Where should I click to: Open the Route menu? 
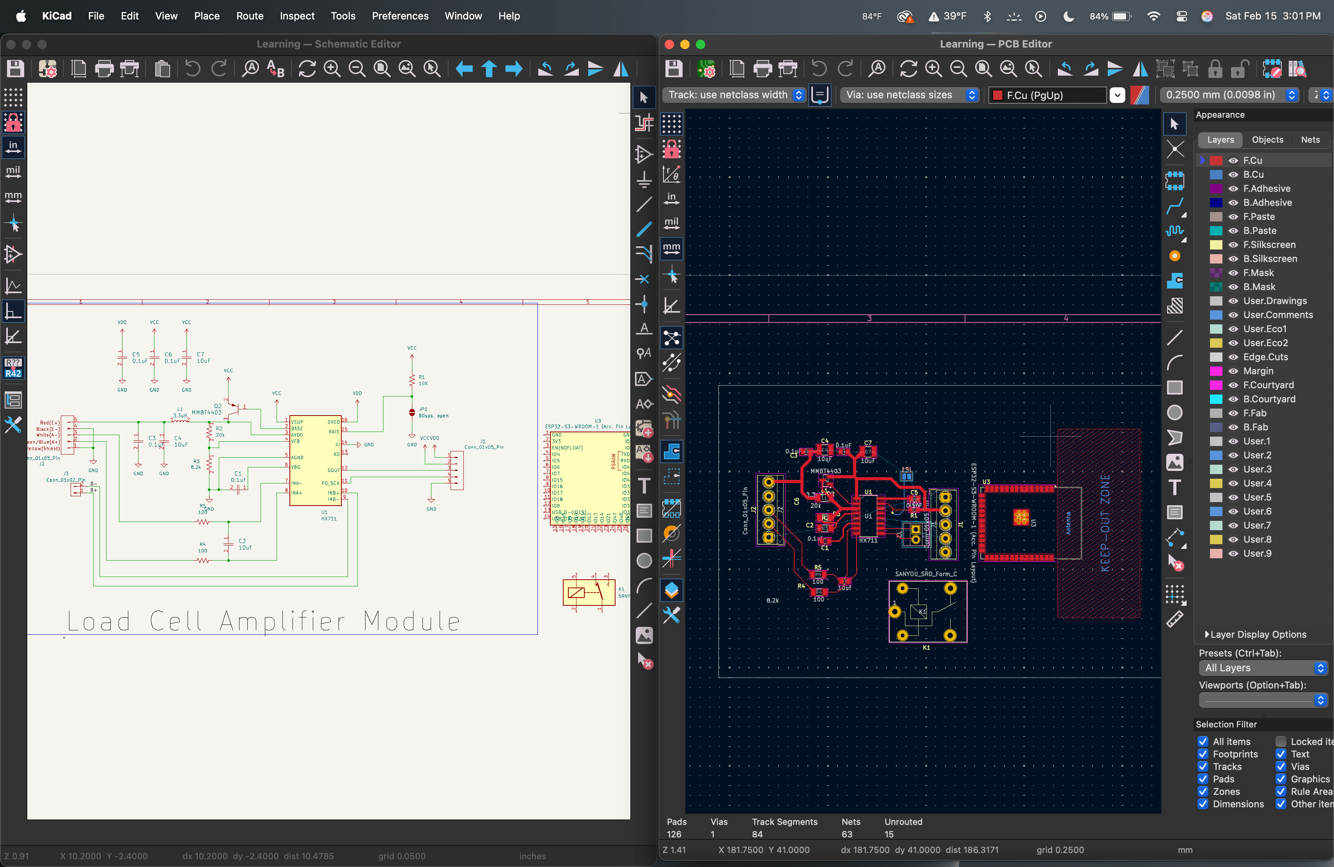point(249,16)
